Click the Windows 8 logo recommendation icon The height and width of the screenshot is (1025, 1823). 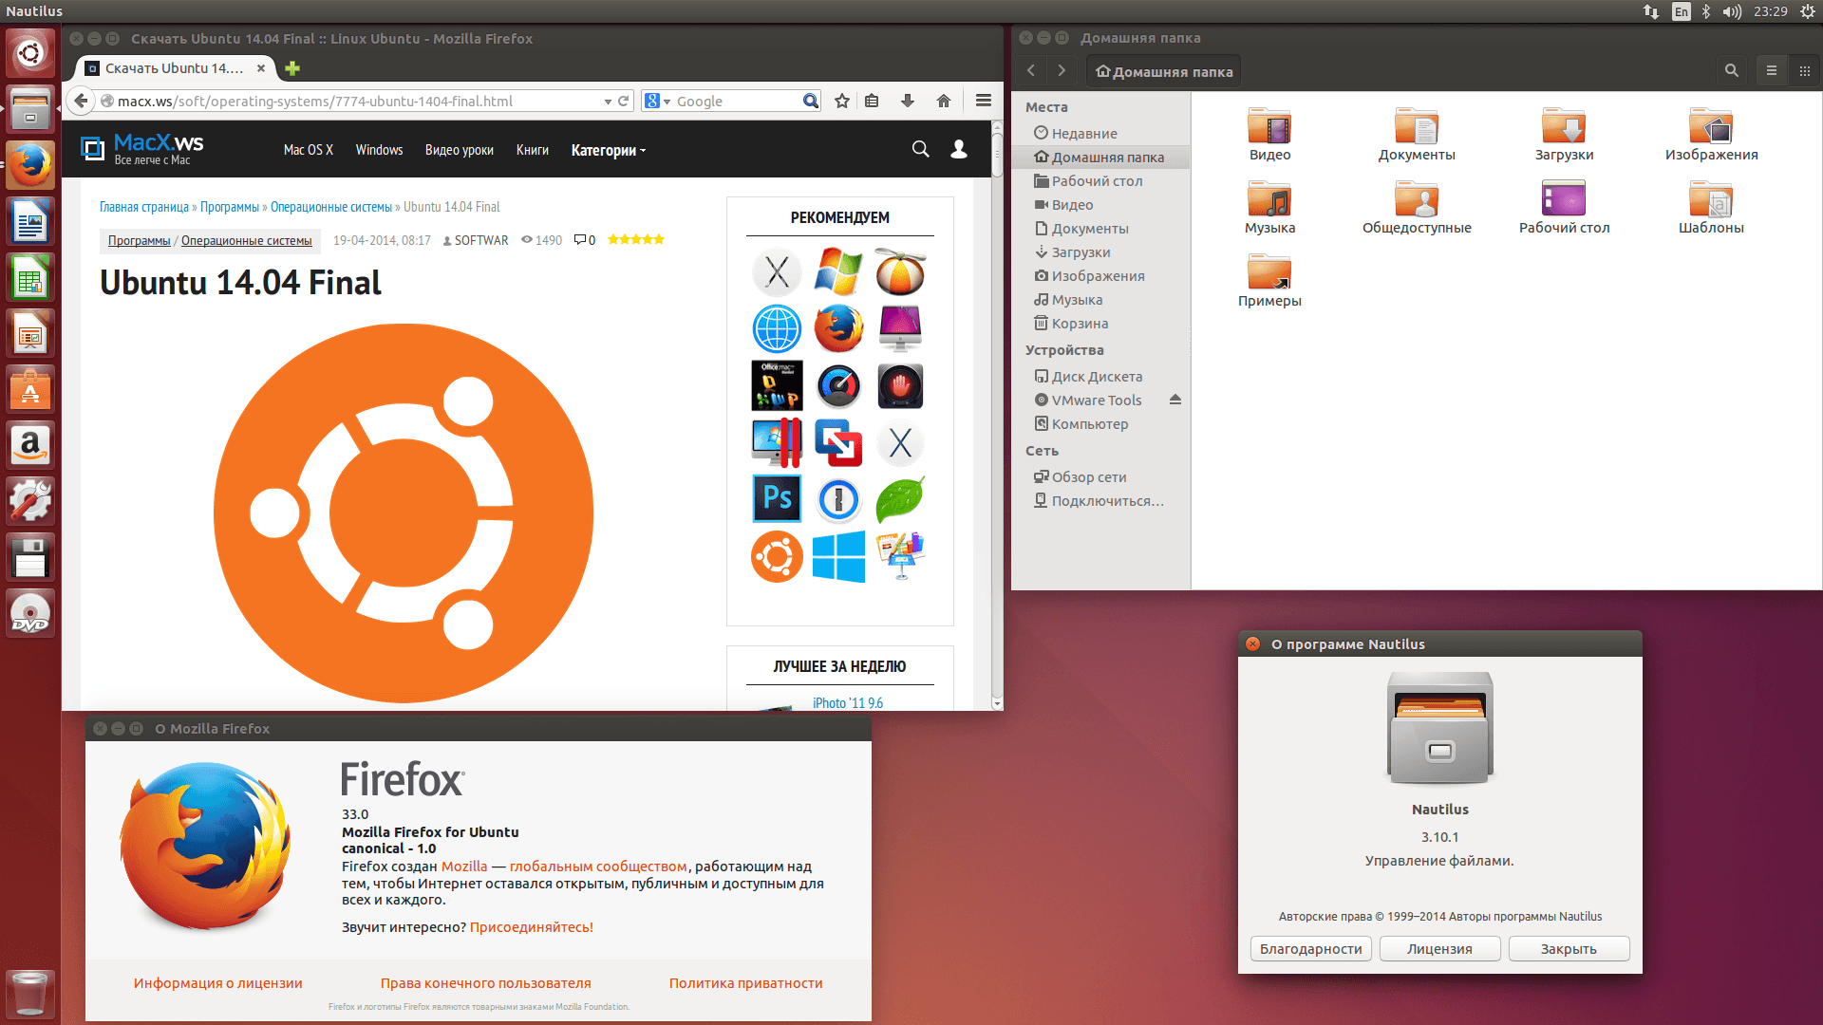tap(838, 556)
